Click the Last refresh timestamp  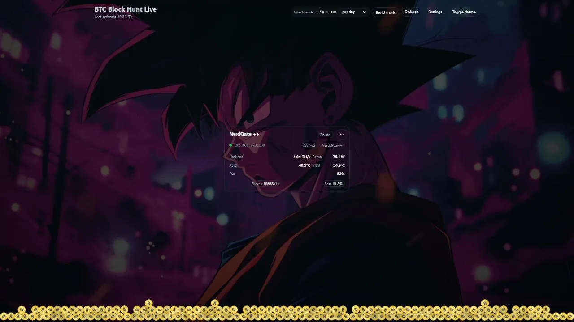pos(113,17)
